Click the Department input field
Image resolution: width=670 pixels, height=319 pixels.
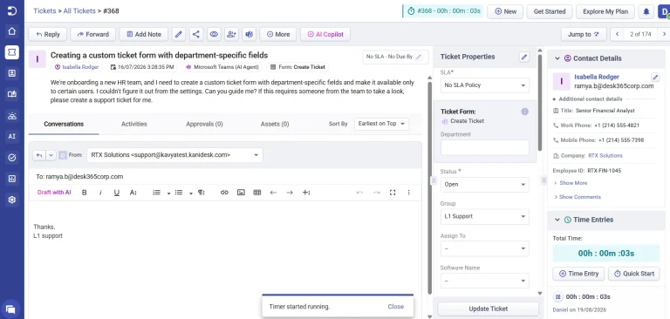click(485, 147)
